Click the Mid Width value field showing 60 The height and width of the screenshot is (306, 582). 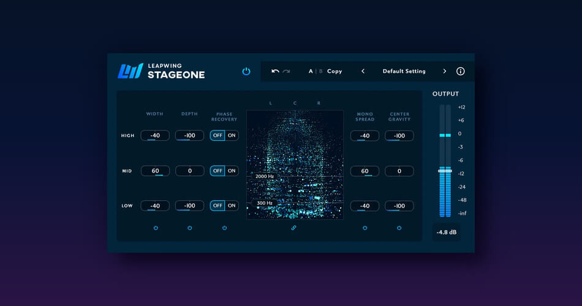156,171
